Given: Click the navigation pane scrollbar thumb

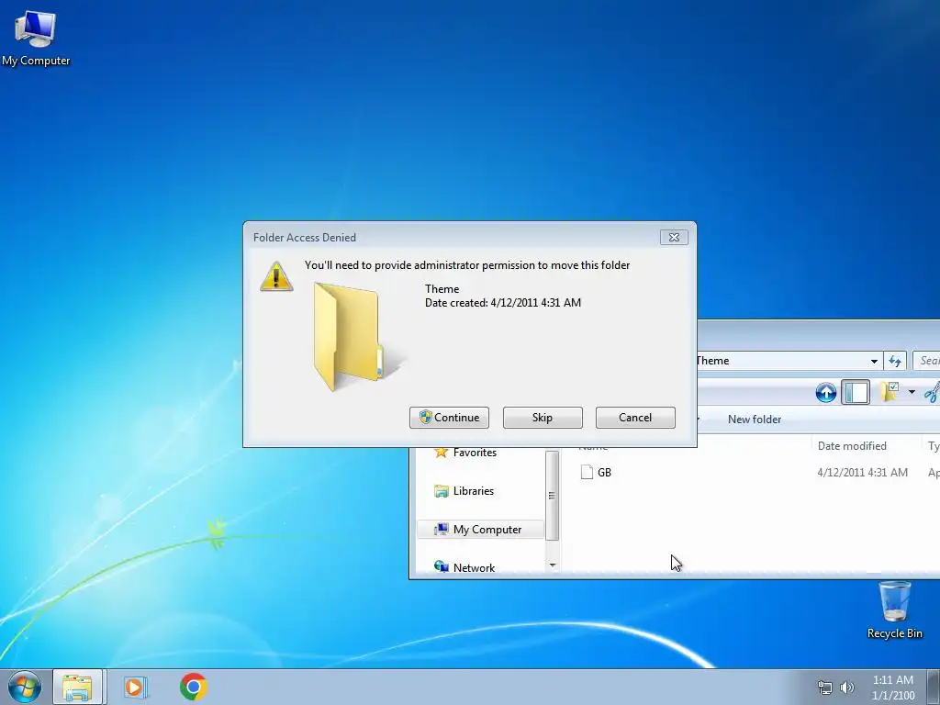Looking at the screenshot, I should 552,495.
